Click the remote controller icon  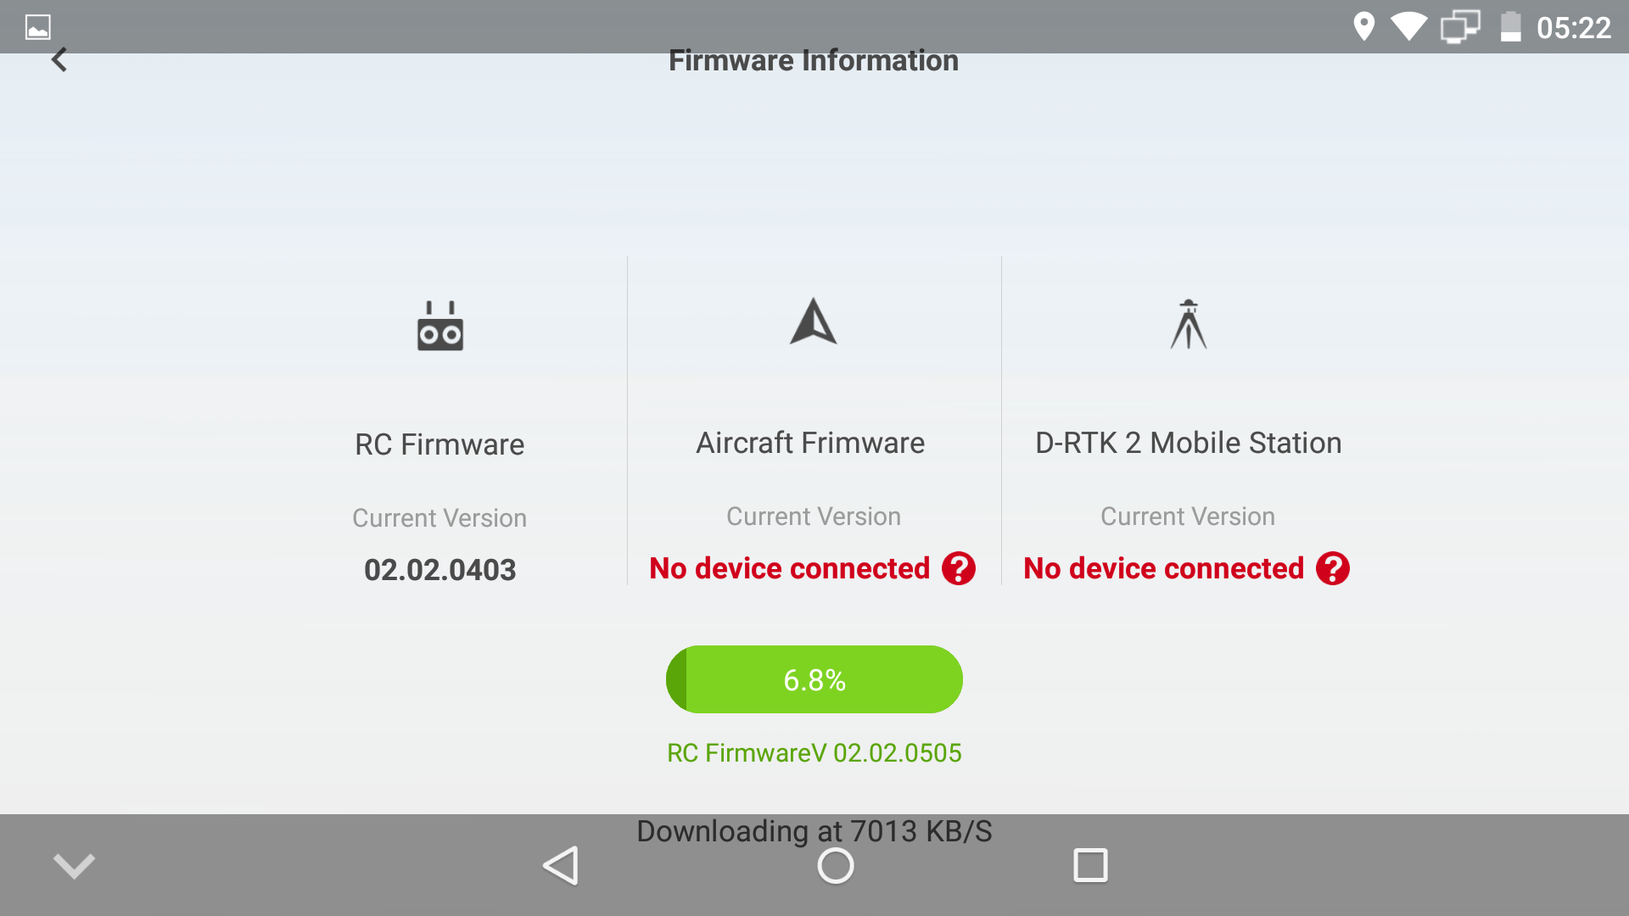coord(439,326)
